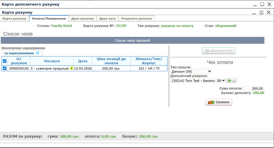Expand the plus icon next to за нарахуваннями
The image size is (274, 148).
pos(38,53)
